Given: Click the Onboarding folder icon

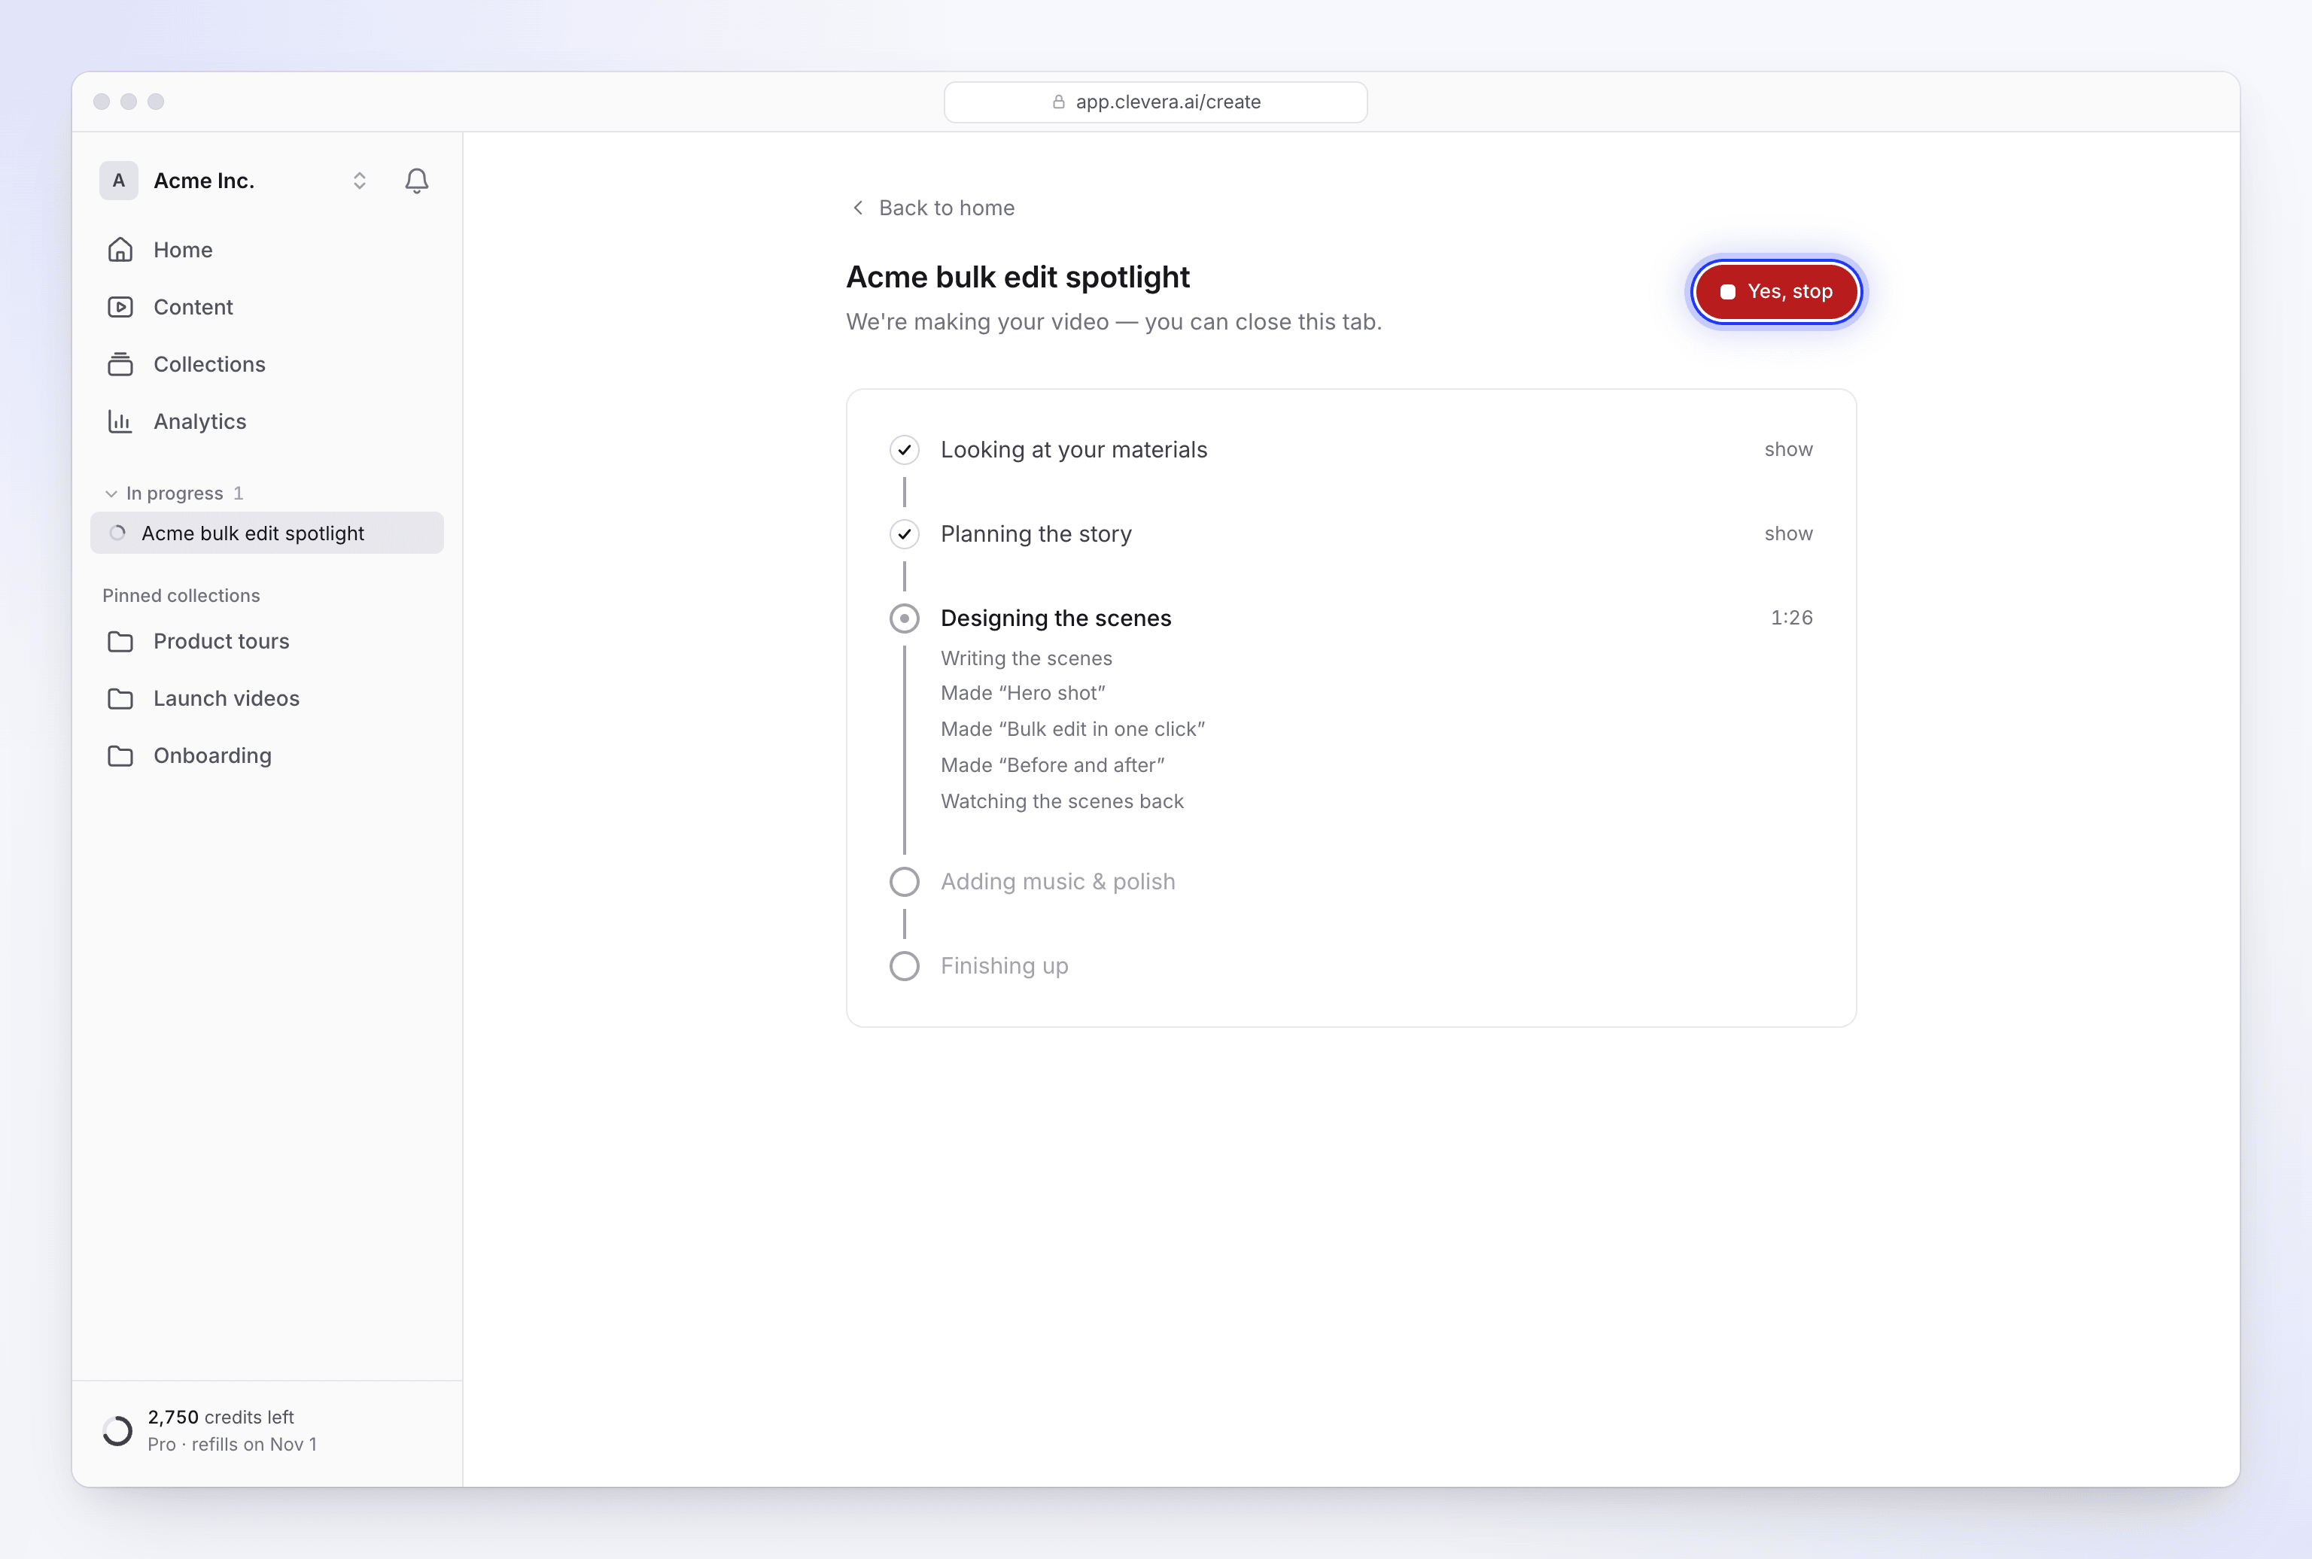Looking at the screenshot, I should [120, 755].
